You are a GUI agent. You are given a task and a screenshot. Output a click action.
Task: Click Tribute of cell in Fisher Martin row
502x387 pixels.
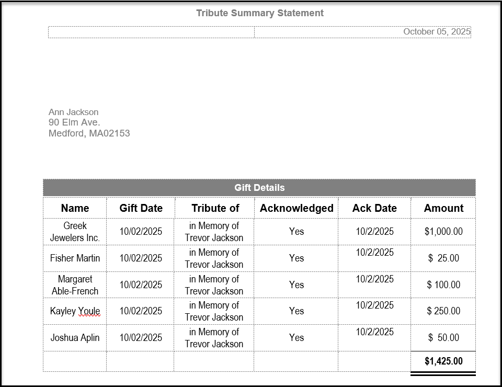214,258
